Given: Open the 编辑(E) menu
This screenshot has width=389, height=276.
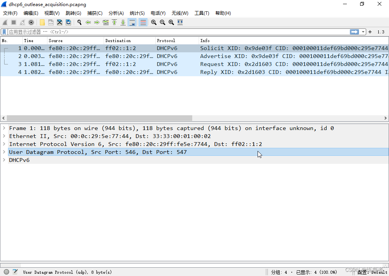Looking at the screenshot, I should click(31, 13).
